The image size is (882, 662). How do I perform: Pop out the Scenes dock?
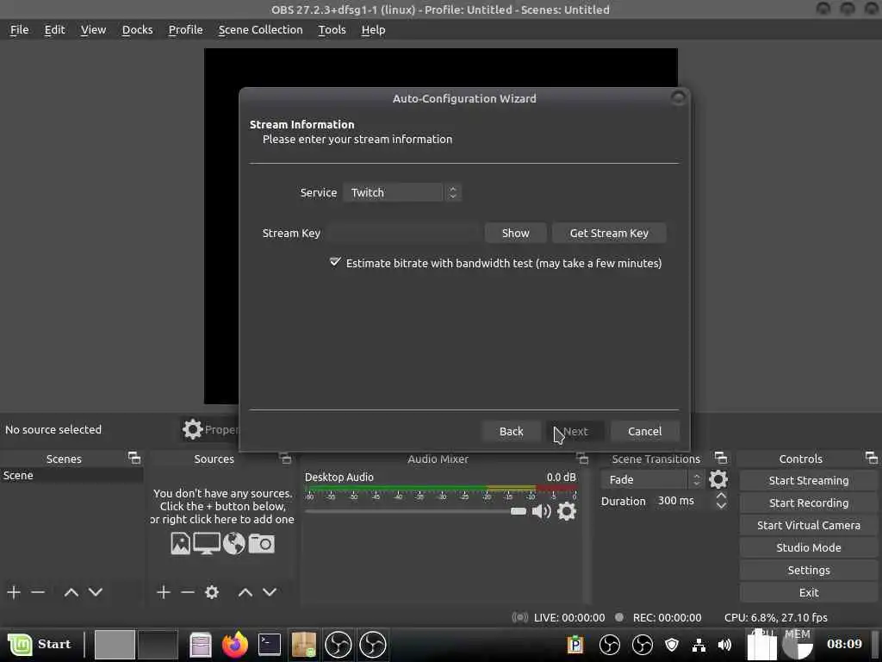(134, 458)
